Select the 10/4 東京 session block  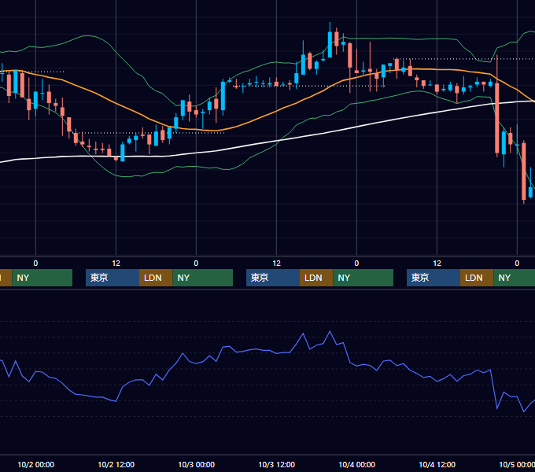[434, 278]
